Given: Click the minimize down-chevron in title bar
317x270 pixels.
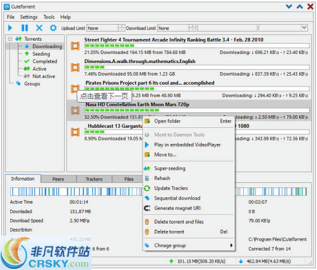Looking at the screenshot, I should coord(289,7).
